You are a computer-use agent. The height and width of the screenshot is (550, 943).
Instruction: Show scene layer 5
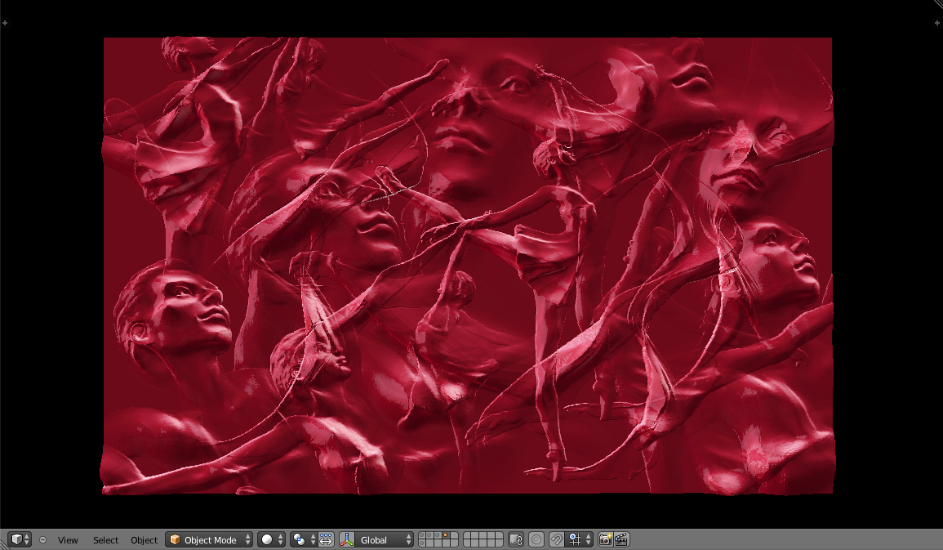click(x=453, y=535)
